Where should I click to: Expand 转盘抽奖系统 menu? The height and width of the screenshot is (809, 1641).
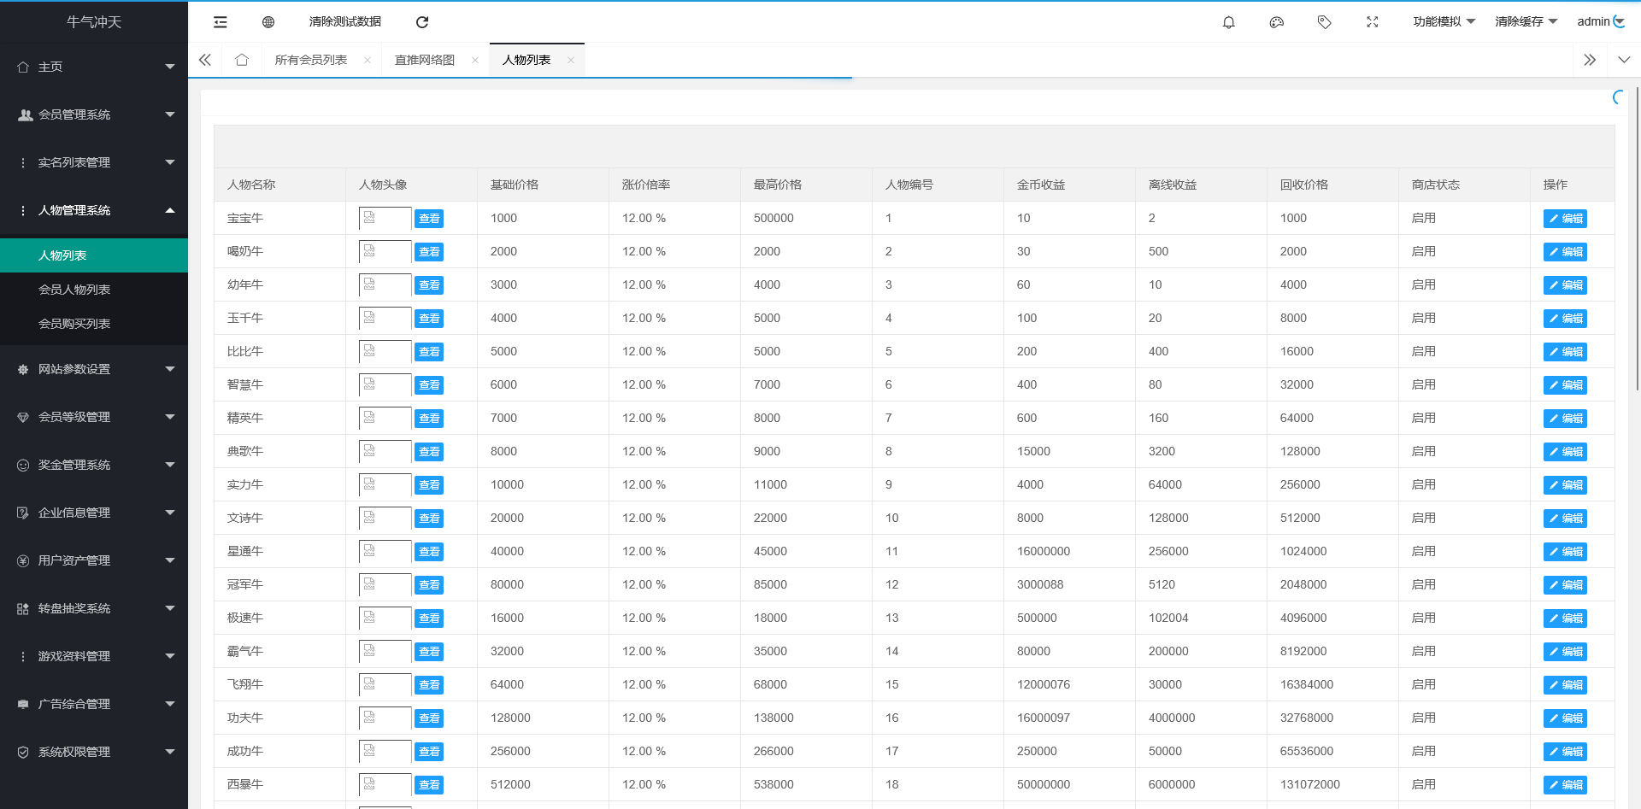94,608
